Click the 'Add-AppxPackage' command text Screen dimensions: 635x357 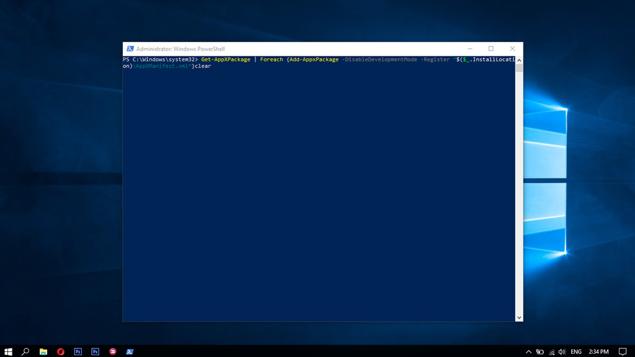(x=314, y=59)
